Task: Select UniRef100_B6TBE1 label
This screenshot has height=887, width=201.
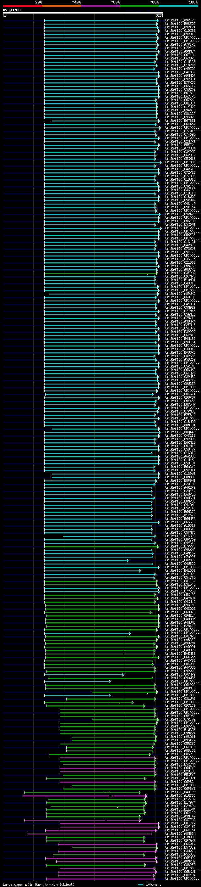Action: [x=180, y=121]
